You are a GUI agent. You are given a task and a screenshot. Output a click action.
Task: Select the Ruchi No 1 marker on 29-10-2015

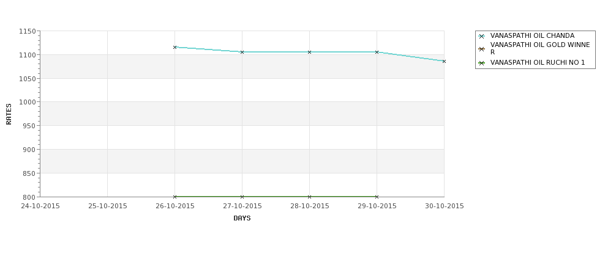point(377,197)
